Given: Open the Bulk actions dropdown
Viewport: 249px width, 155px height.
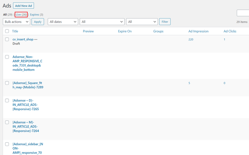Looking at the screenshot, I should click(16, 22).
